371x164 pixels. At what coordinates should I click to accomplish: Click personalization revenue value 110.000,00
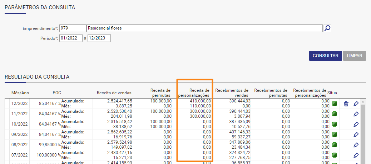click(x=200, y=106)
